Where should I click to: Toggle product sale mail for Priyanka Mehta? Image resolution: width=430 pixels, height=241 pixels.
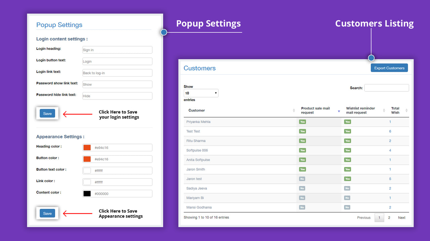[302, 122]
